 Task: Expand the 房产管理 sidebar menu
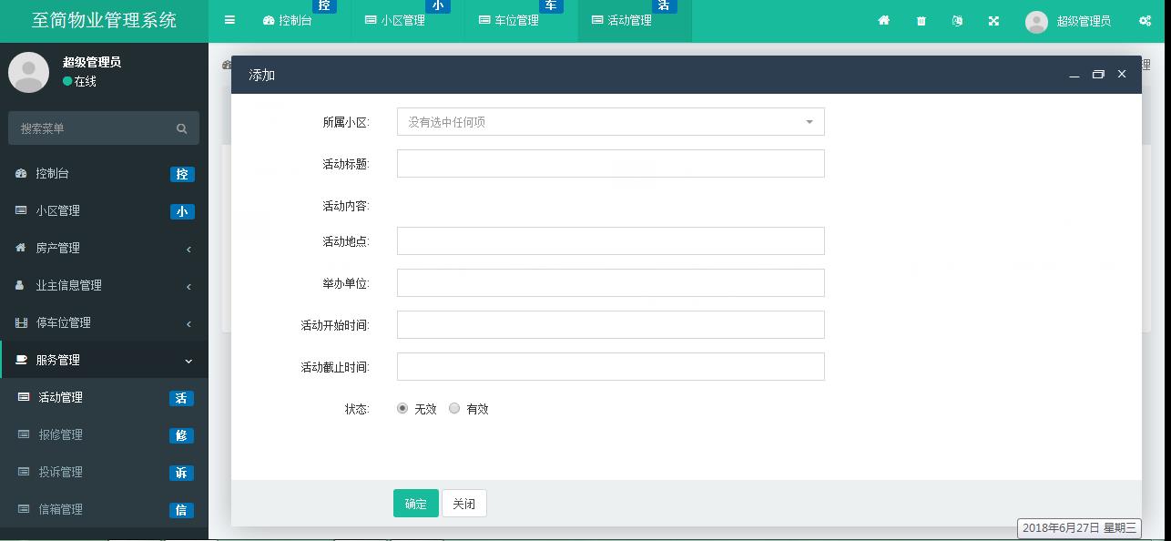[x=104, y=248]
